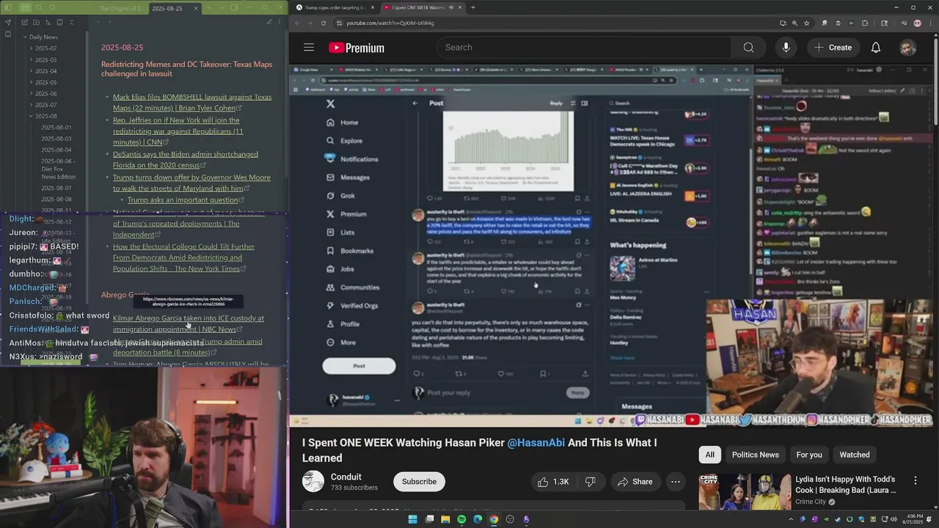This screenshot has width=939, height=528.
Task: Select 'Politics News' filter chip
Action: (x=755, y=455)
